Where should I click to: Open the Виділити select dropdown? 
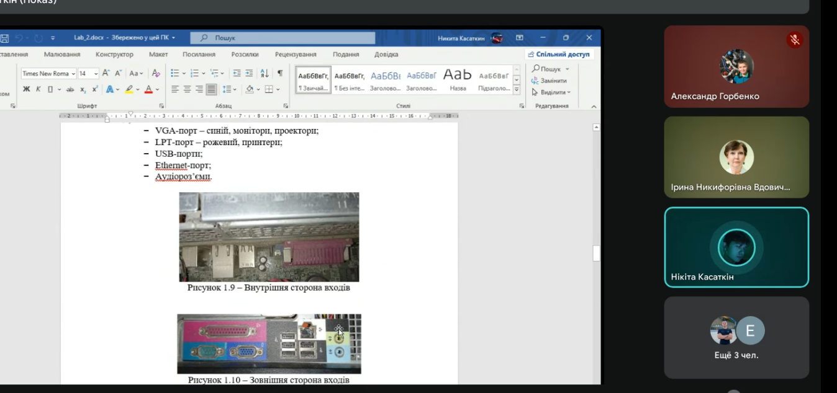551,92
